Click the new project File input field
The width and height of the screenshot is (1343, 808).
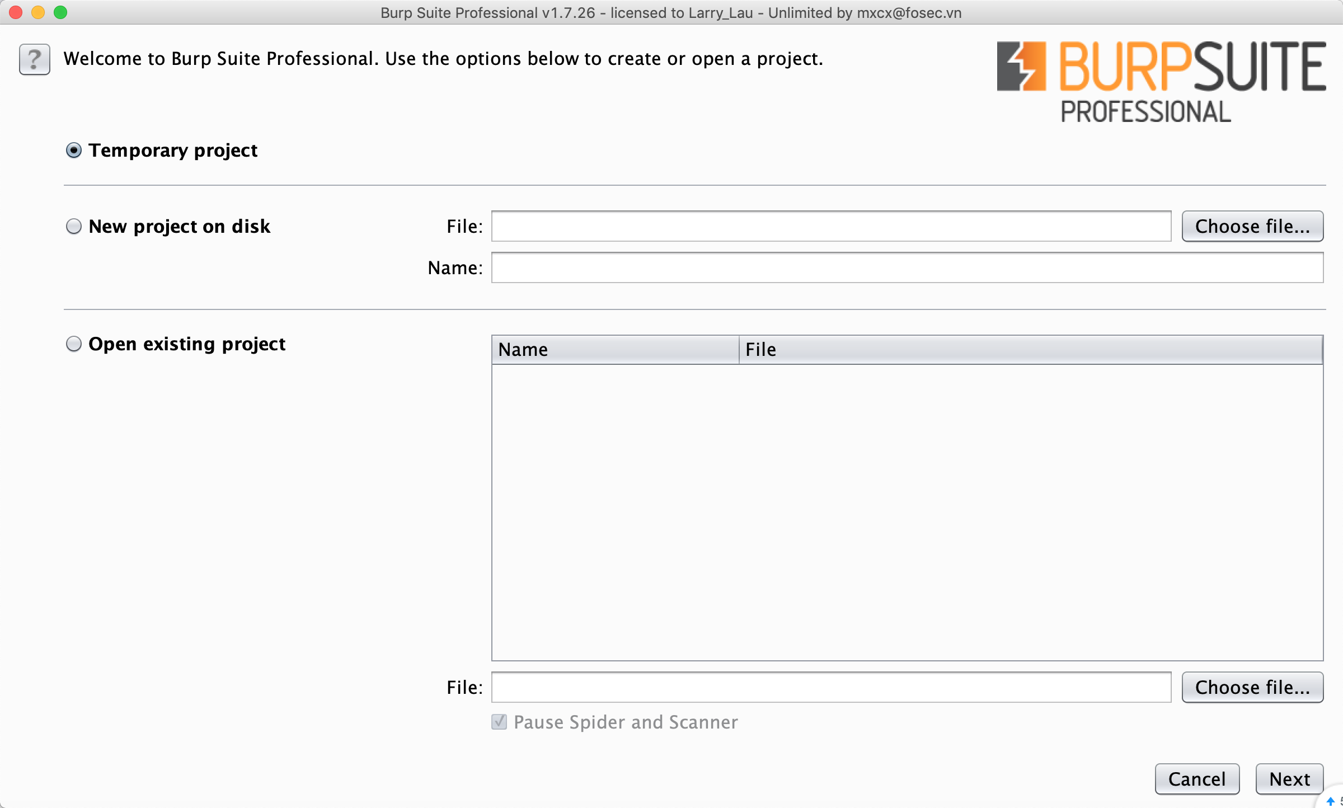click(831, 227)
